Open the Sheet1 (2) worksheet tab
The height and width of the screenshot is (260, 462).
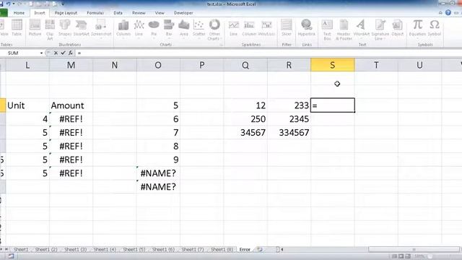[x=46, y=249]
